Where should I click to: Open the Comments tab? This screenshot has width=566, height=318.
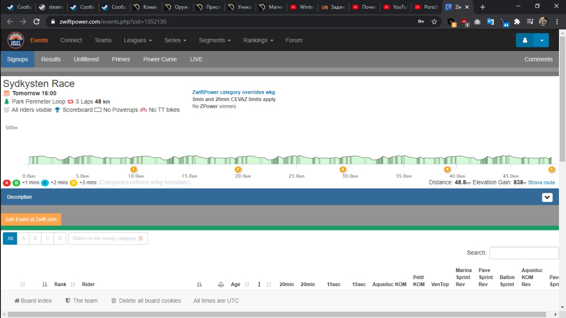[x=539, y=59]
